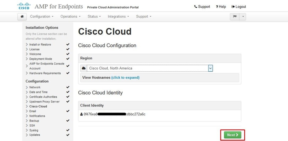Click the chevron arrow before Notifications
The image size is (288, 141).
click(x=27, y=116)
